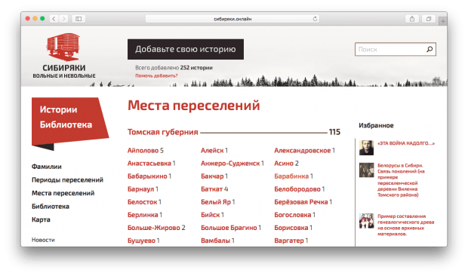Toggle the Safari sidebar button
Viewport: 468px width, 276px height.
click(x=79, y=19)
